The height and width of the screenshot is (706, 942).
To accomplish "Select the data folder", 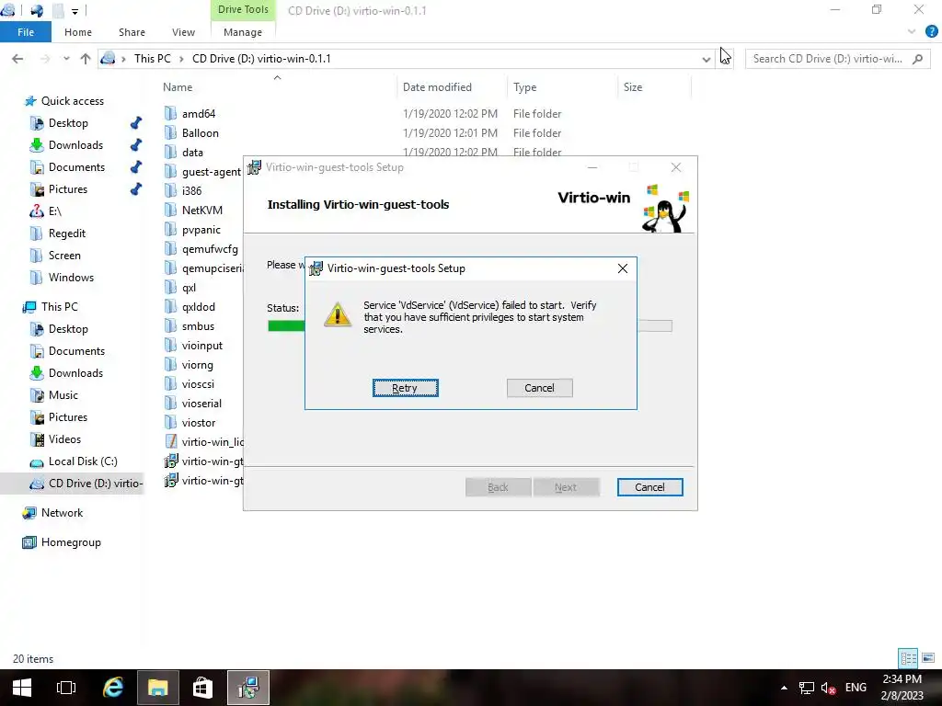I will pos(192,153).
